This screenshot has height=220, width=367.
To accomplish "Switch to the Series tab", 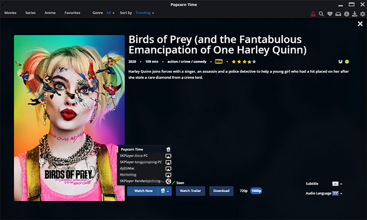I will (30, 13).
